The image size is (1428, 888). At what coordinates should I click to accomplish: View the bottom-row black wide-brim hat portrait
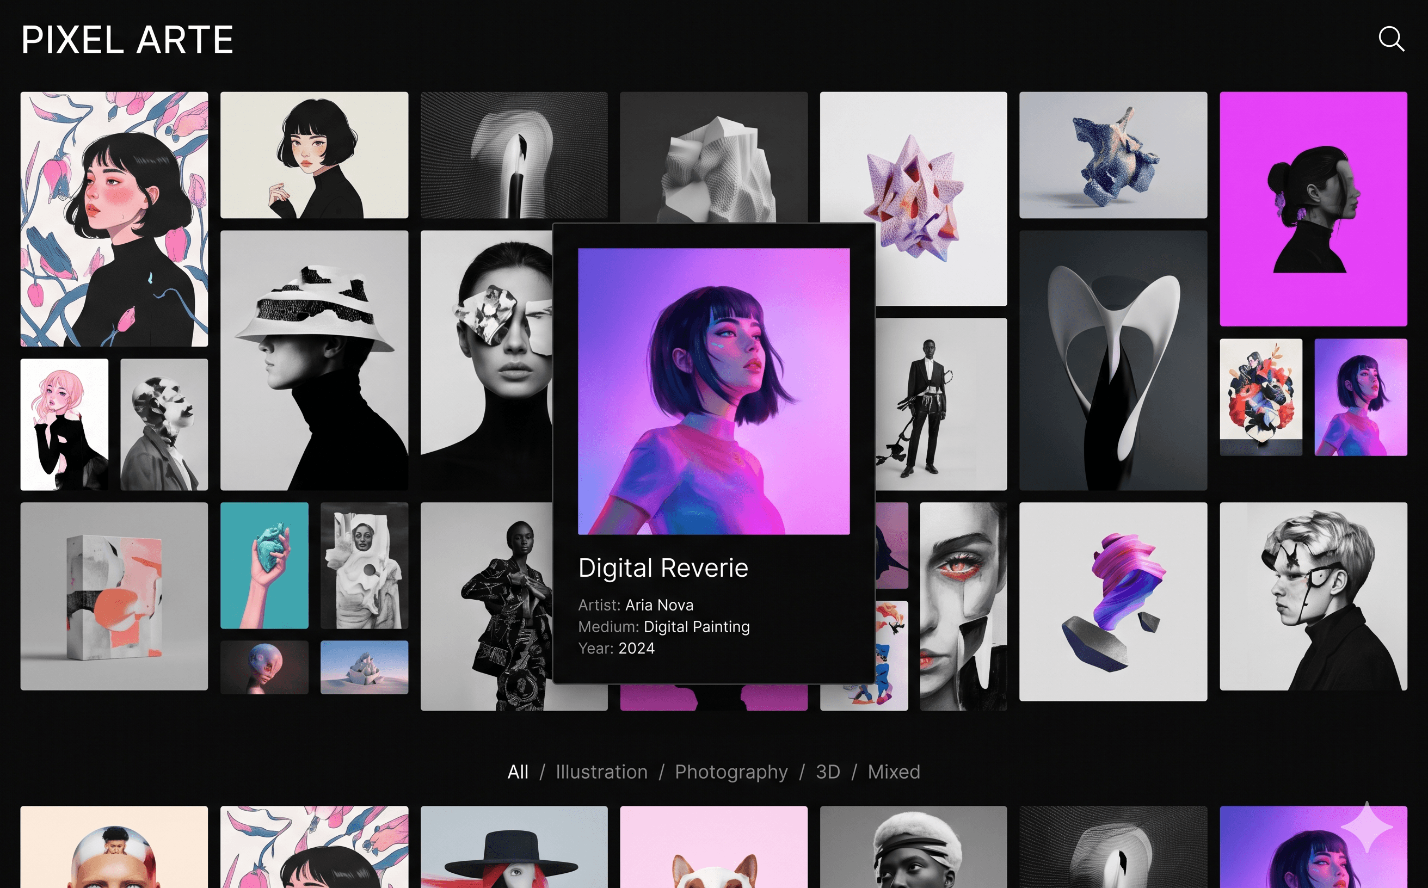(x=514, y=847)
